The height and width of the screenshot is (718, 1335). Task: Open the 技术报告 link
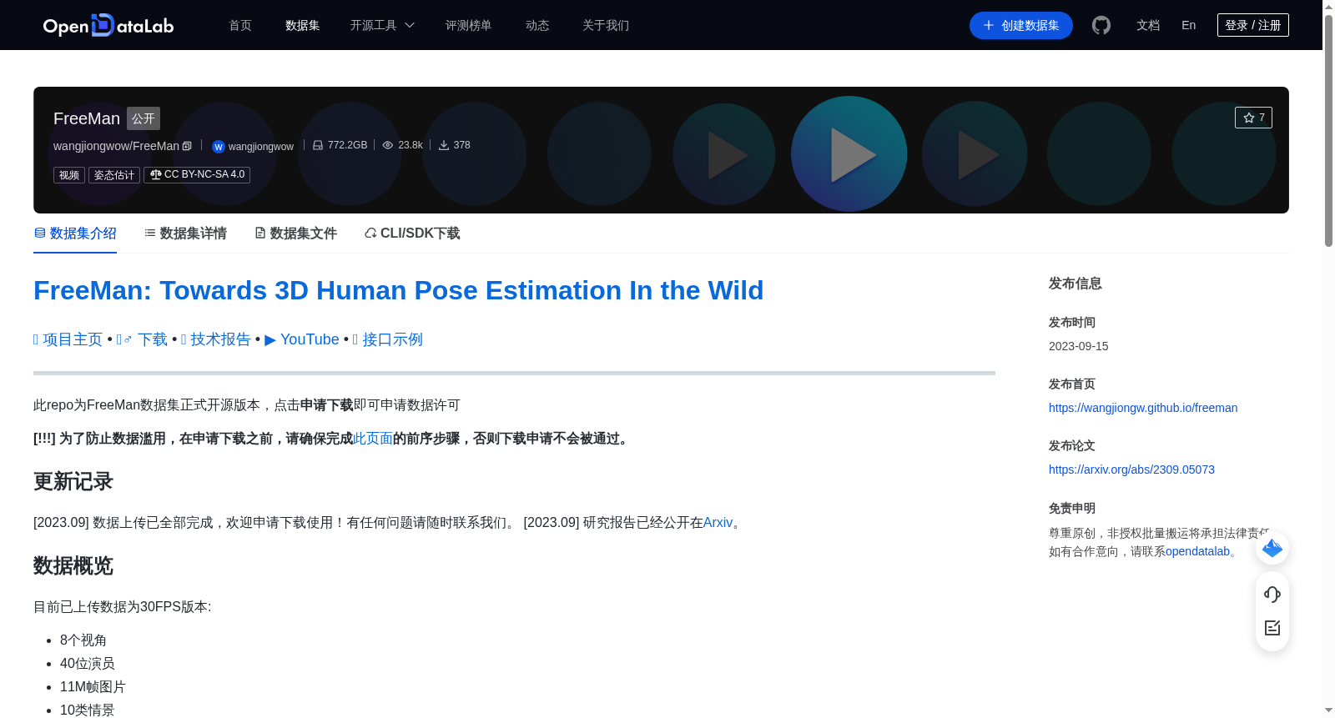point(216,339)
